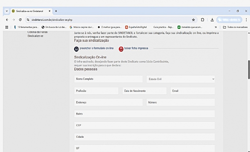This screenshot has height=152, width=250.
Task: Focus the Cidade field
Action: (144, 137)
